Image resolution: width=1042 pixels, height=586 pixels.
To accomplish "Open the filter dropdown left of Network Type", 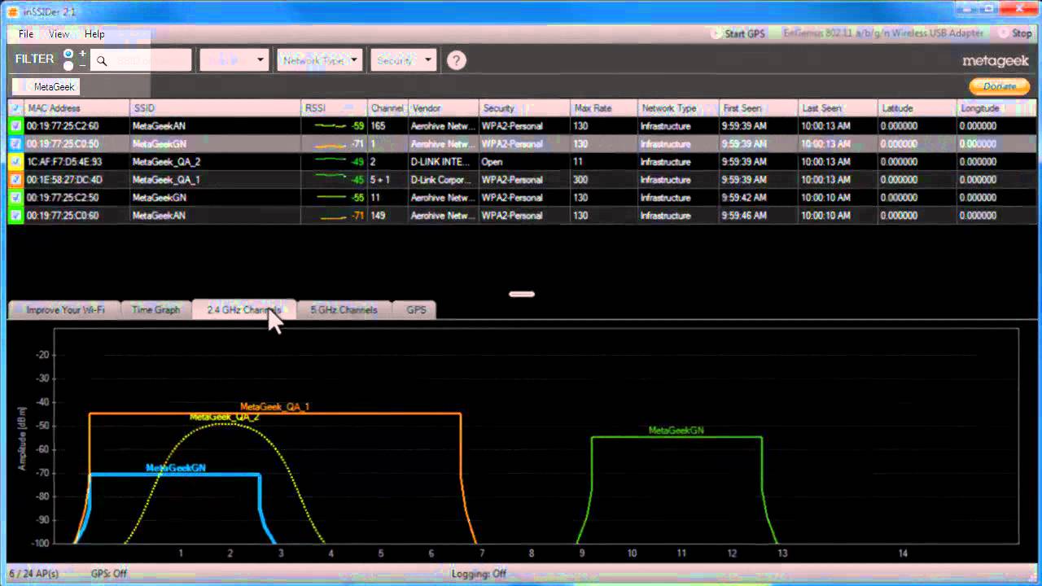I will pos(234,60).
